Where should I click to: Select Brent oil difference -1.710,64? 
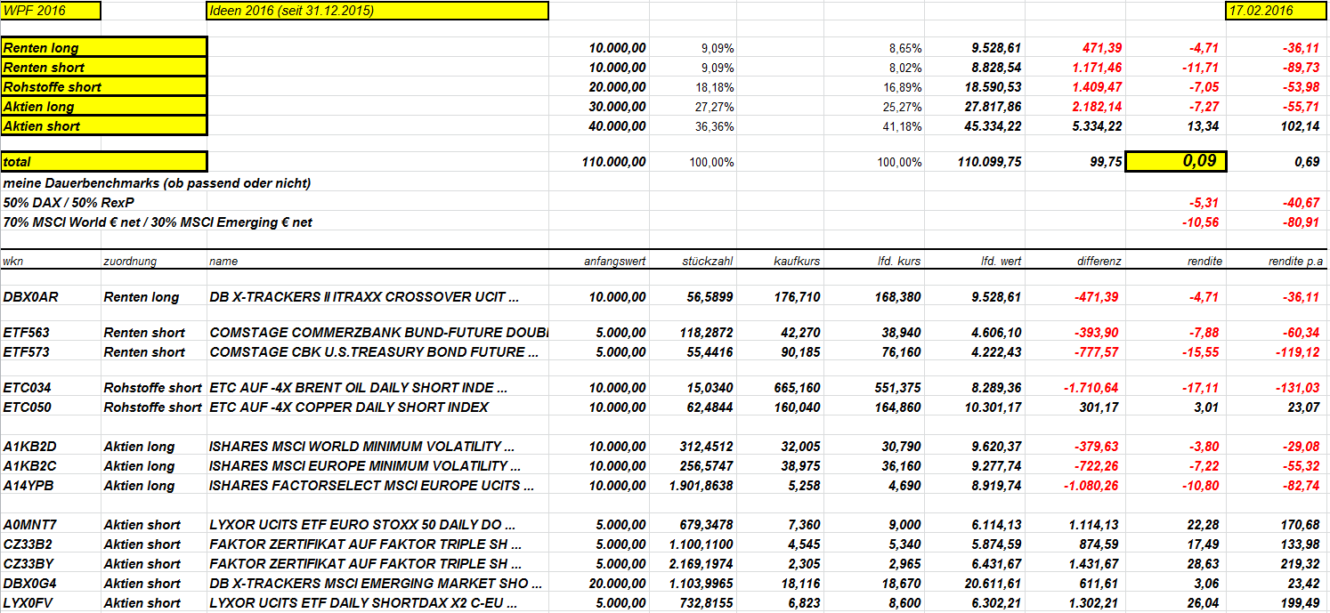tap(1091, 388)
